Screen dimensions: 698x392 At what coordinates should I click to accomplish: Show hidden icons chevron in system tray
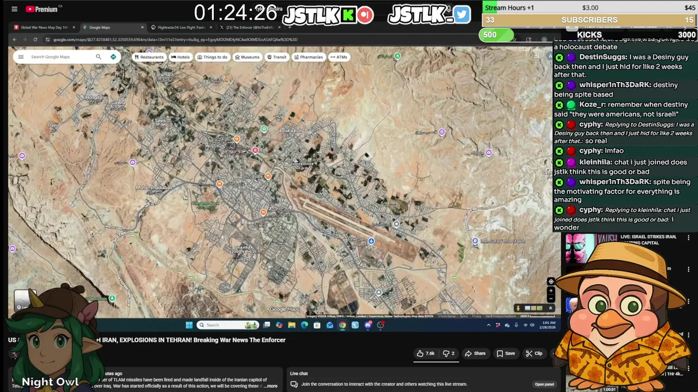[488, 325]
